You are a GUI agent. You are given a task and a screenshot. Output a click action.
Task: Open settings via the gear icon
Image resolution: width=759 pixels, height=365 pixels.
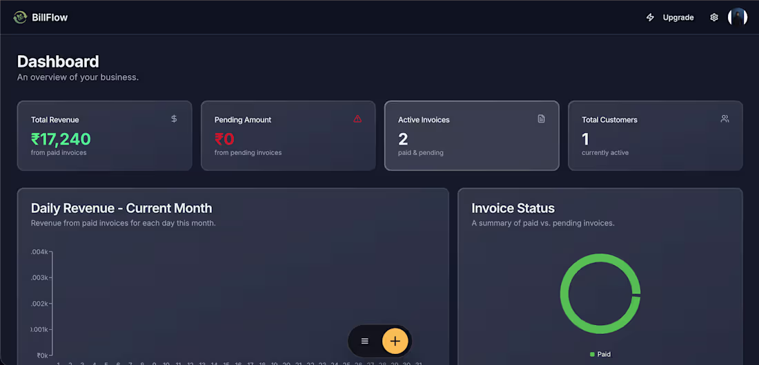pyautogui.click(x=714, y=17)
